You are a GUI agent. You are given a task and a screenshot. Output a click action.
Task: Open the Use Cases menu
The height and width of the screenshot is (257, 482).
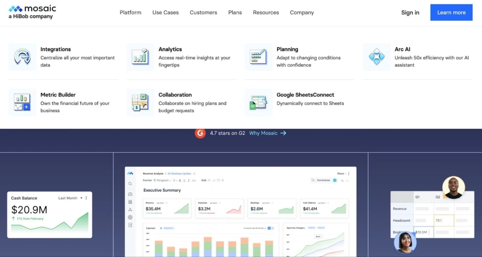coord(166,13)
